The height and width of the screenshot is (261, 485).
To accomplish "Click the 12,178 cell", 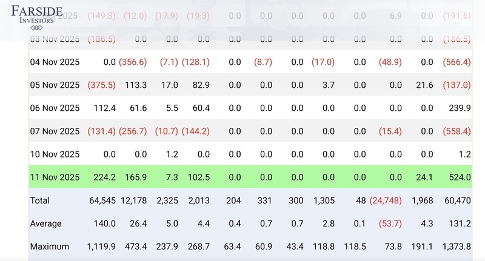I will pyautogui.click(x=133, y=201).
